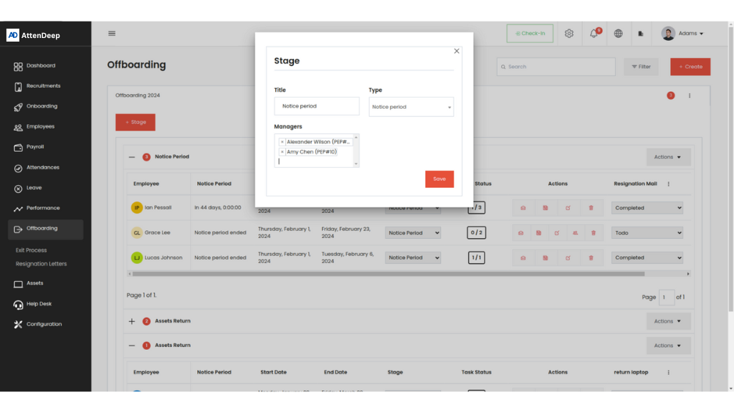Remove Alexander Wilson from Managers
The image size is (734, 413).
tap(282, 142)
